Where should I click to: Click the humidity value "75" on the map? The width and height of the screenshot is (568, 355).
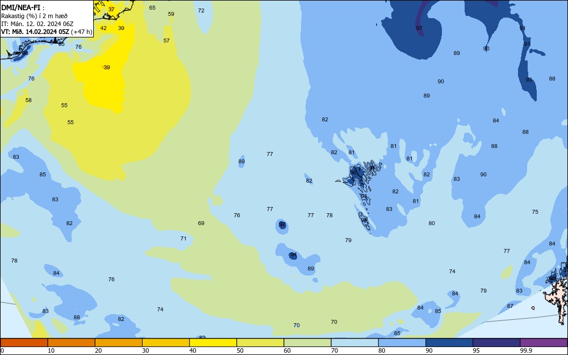(535, 212)
